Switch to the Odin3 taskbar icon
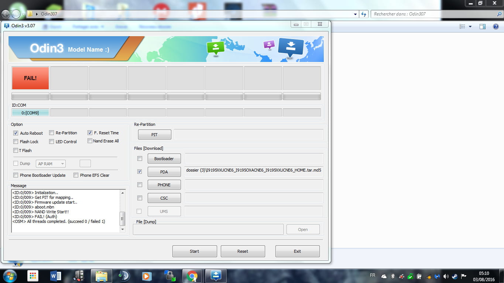This screenshot has height=283, width=504. (x=216, y=276)
